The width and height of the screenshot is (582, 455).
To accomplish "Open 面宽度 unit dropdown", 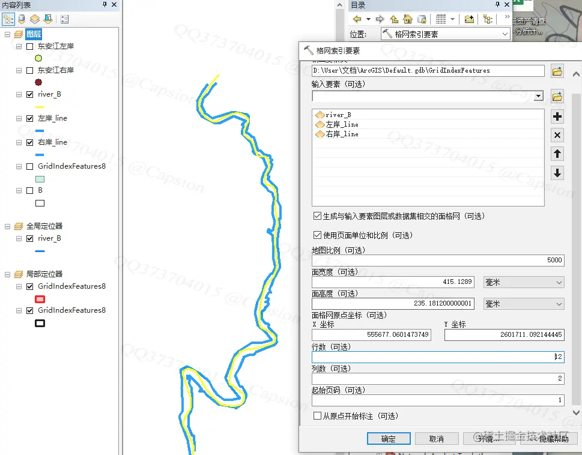I will tap(524, 282).
